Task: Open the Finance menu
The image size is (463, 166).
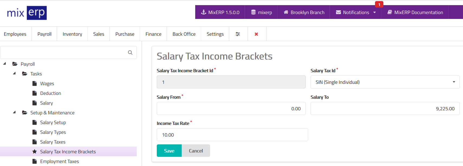Action: (x=153, y=34)
